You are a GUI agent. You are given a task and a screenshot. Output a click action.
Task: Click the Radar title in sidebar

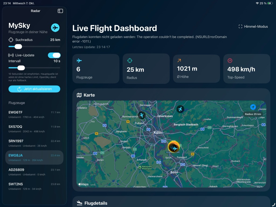tap(36, 11)
